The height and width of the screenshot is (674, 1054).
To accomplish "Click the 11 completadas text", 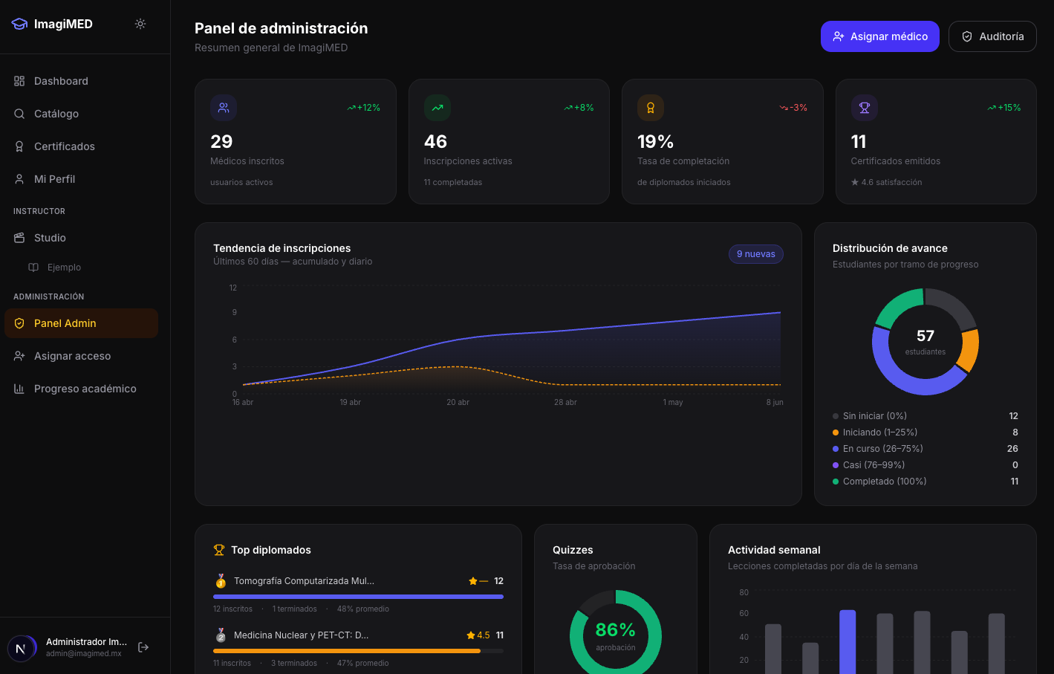I will click(453, 182).
